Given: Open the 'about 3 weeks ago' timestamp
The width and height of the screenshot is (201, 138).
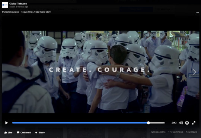Looking at the screenshot, I should coord(19,7).
